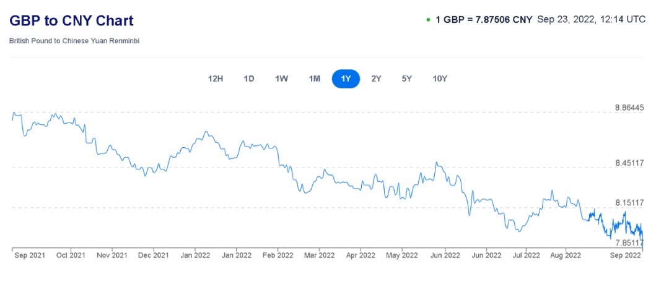
Task: Show the 10Y chart history
Action: (440, 79)
